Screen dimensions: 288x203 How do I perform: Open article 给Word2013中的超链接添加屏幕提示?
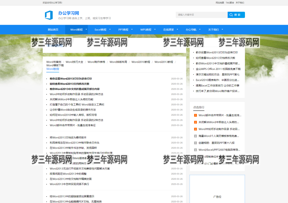pos(72,196)
